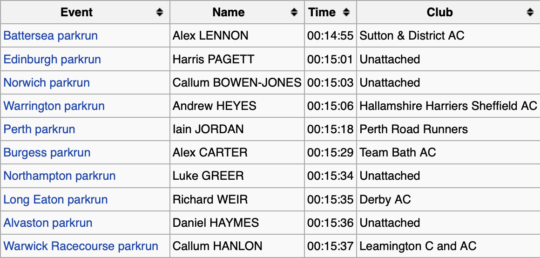This screenshot has height=258, width=540.
Task: Click the Northampton parkrun link
Action: tap(60, 176)
